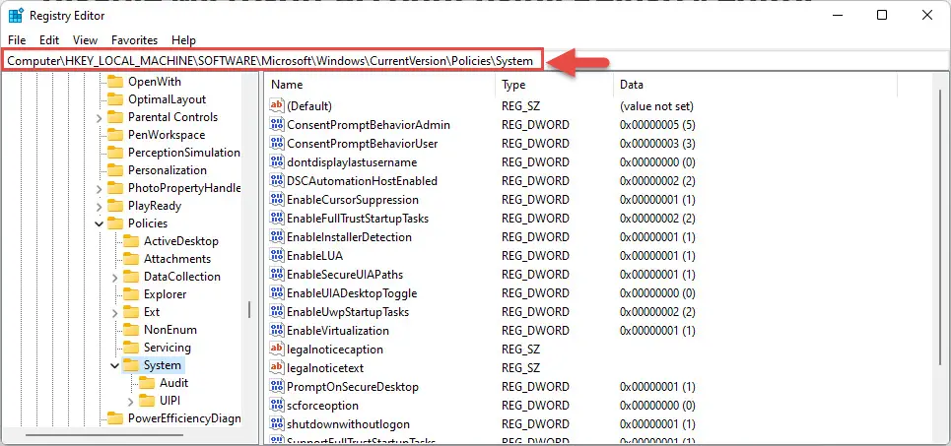Viewport: 951px width, 446px height.
Task: Click the ActiveDesktop folder icon
Action: tap(131, 241)
